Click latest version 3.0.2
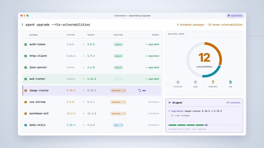Viewport: 264px width, 148px height. [91, 44]
